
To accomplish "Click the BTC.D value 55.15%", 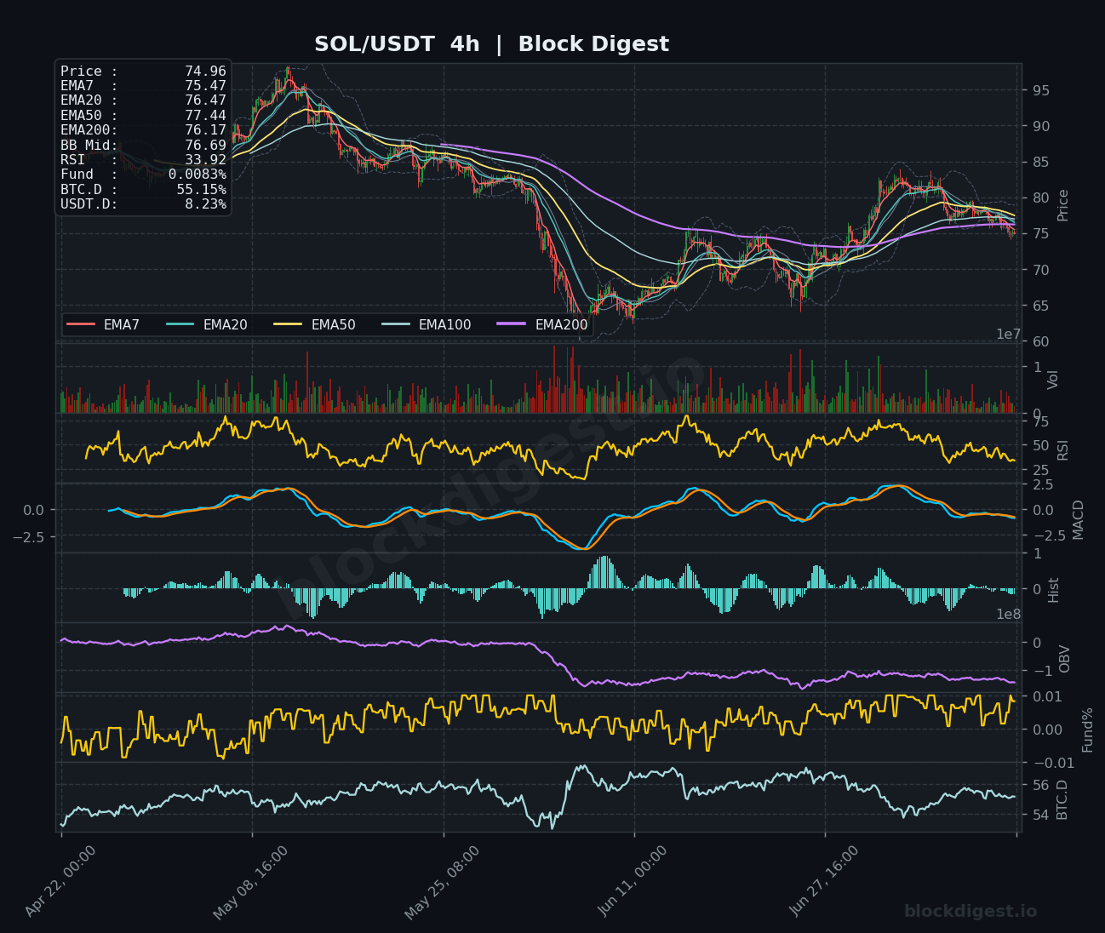I will pos(201,190).
